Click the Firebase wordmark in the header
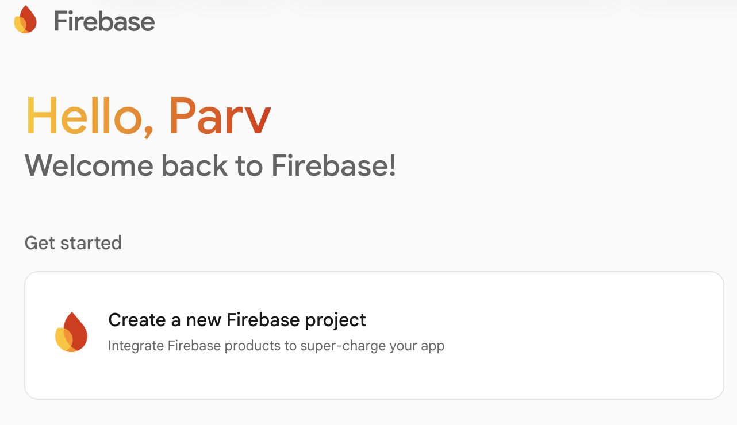The width and height of the screenshot is (737, 425). (x=103, y=21)
